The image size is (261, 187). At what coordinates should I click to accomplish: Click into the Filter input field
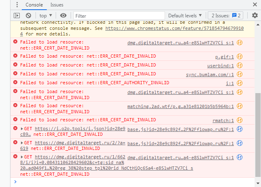coord(119,15)
